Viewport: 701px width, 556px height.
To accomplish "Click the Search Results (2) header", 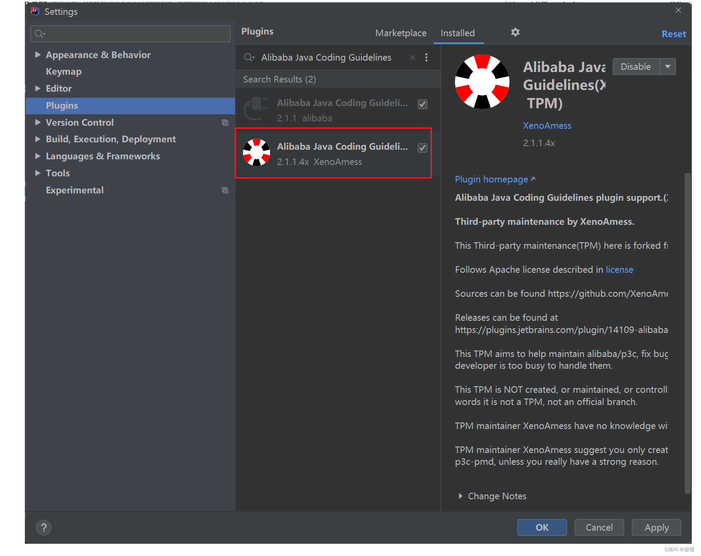I will (280, 79).
